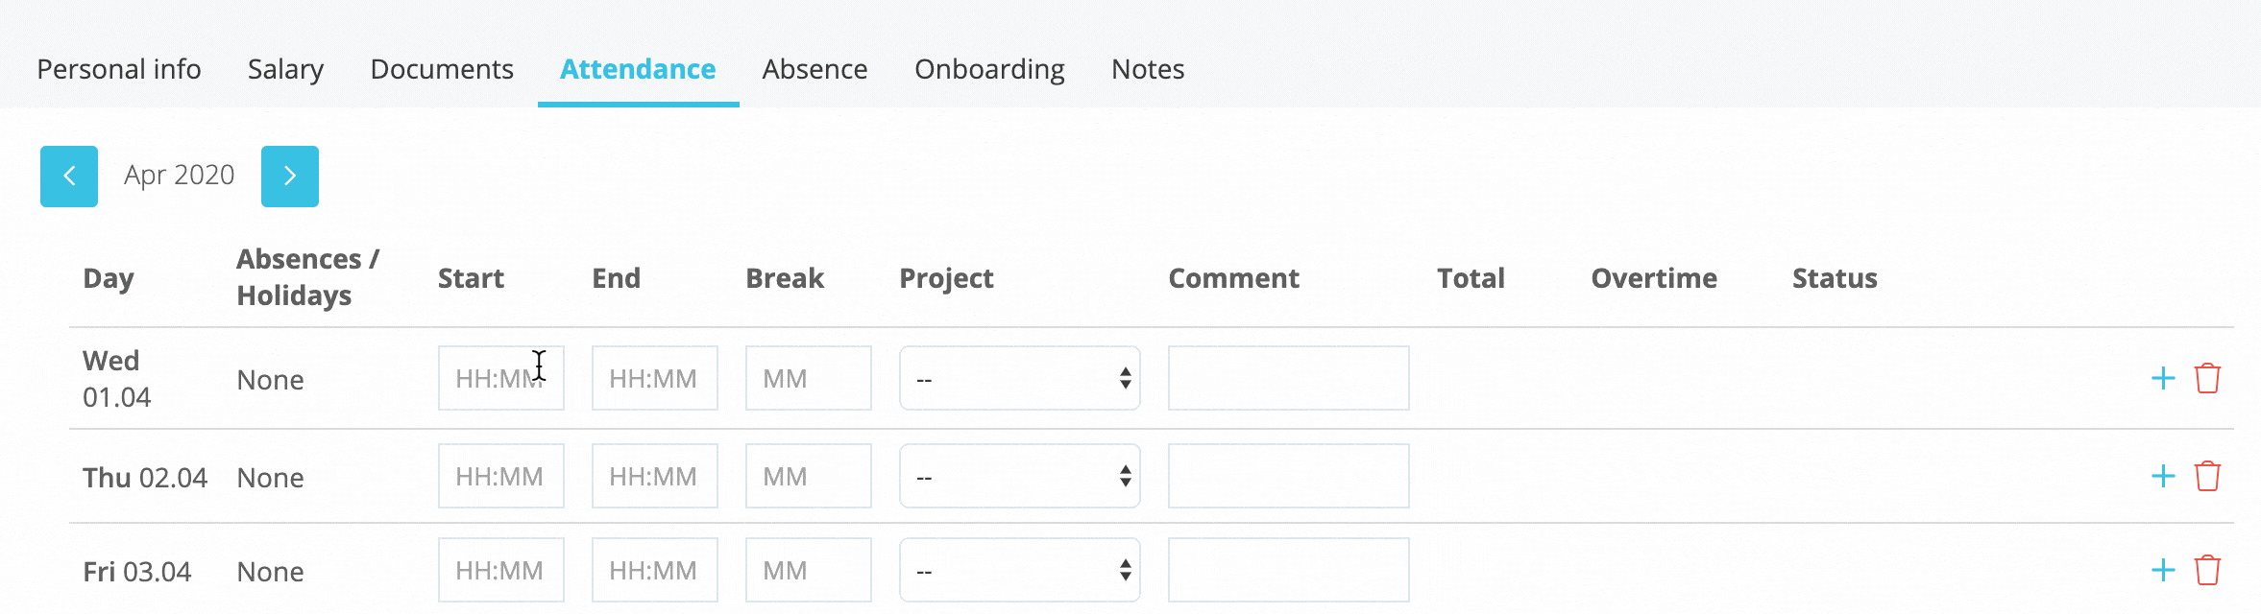The height and width of the screenshot is (614, 2261).
Task: Add entry plus icon for Fri 03.04
Action: pyautogui.click(x=2163, y=570)
